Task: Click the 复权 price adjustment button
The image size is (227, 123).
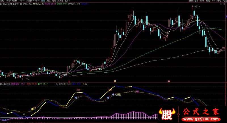Action: point(191,1)
